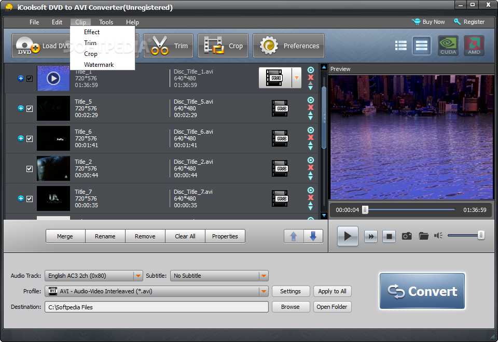Toggle NVIDIA CUDA acceleration icon
Viewport: 498px width, 342px height.
pos(448,46)
